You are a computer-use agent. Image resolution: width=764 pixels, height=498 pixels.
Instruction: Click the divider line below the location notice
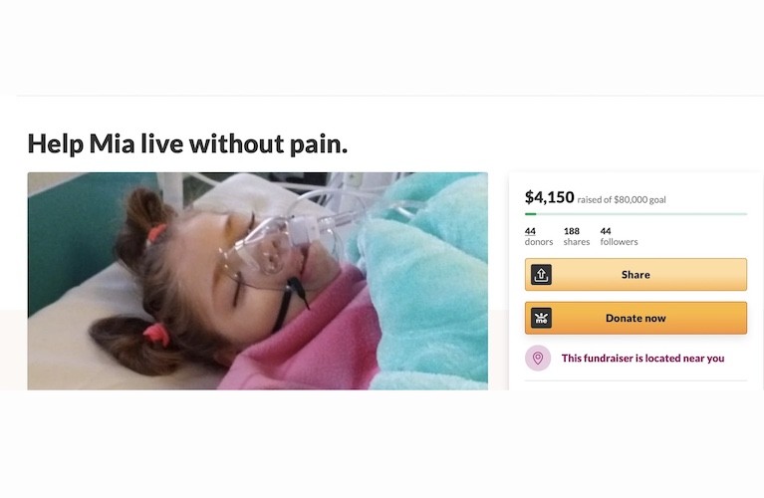tap(636, 380)
